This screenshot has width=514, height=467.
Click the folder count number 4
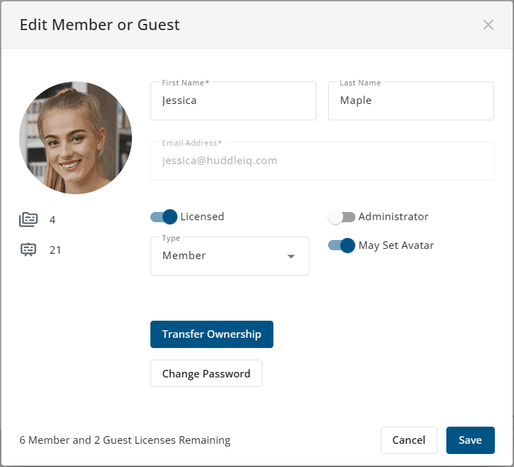[x=53, y=220]
